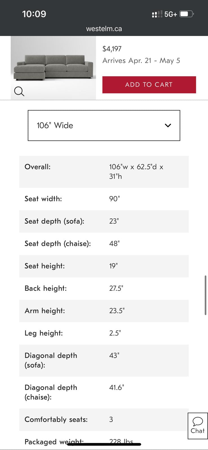
Task: Tap the cellular signal bars icon
Action: 157,14
